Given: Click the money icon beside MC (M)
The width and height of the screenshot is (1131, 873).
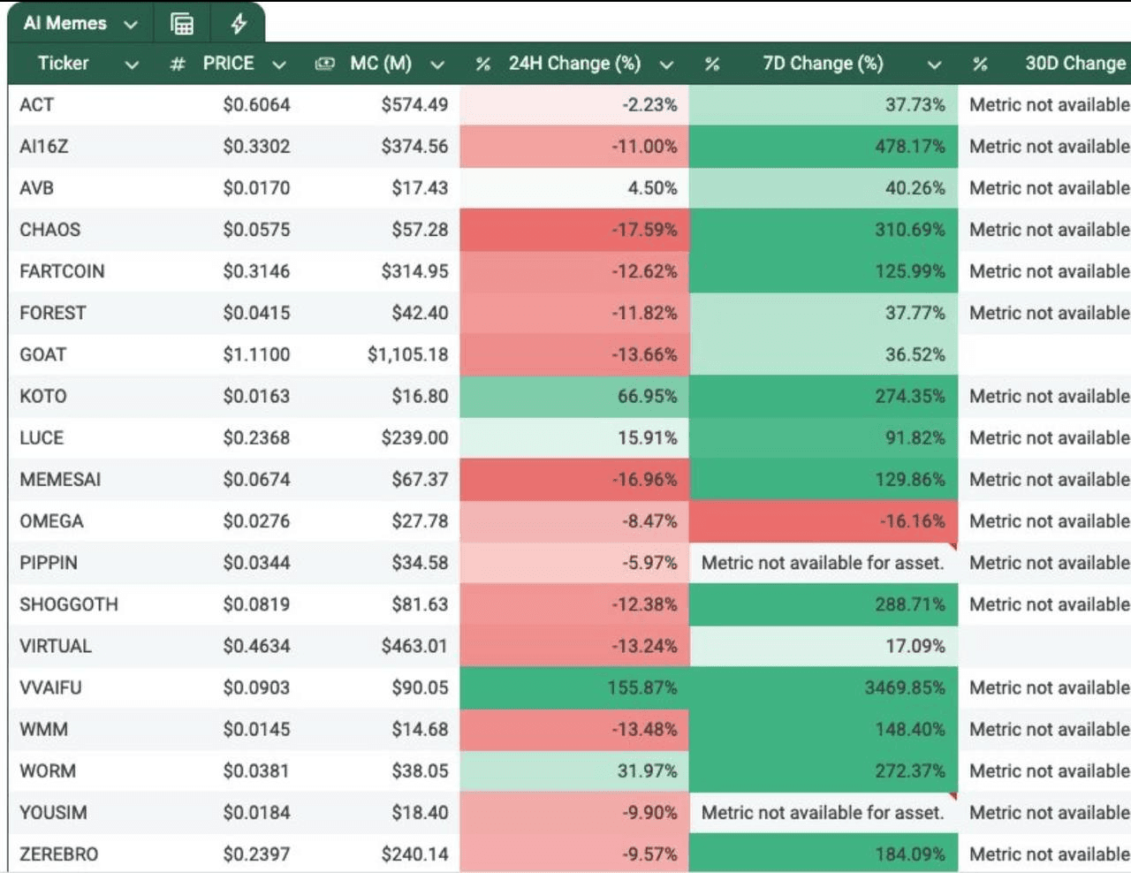Looking at the screenshot, I should click(325, 64).
